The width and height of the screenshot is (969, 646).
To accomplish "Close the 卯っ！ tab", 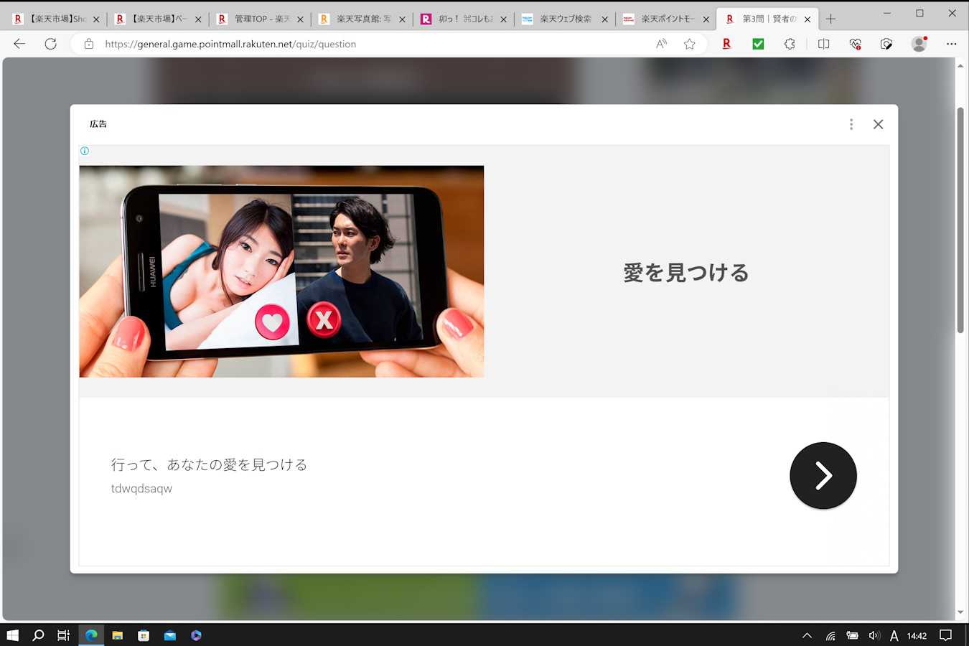I will point(503,19).
